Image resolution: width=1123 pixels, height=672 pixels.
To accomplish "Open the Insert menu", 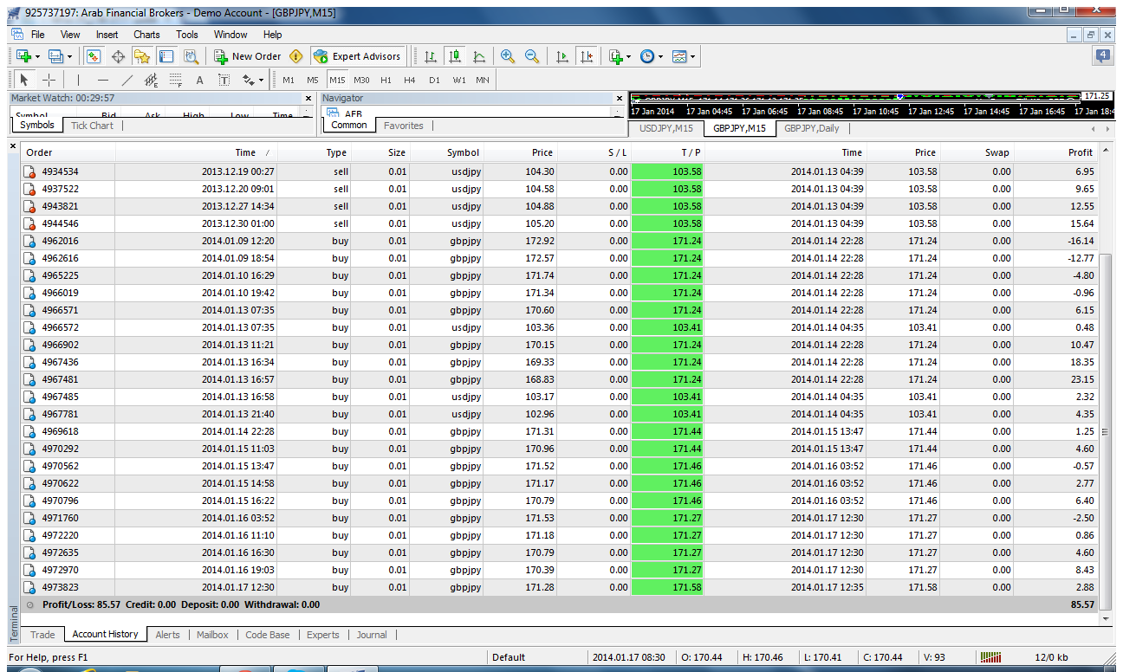I will click(x=107, y=35).
